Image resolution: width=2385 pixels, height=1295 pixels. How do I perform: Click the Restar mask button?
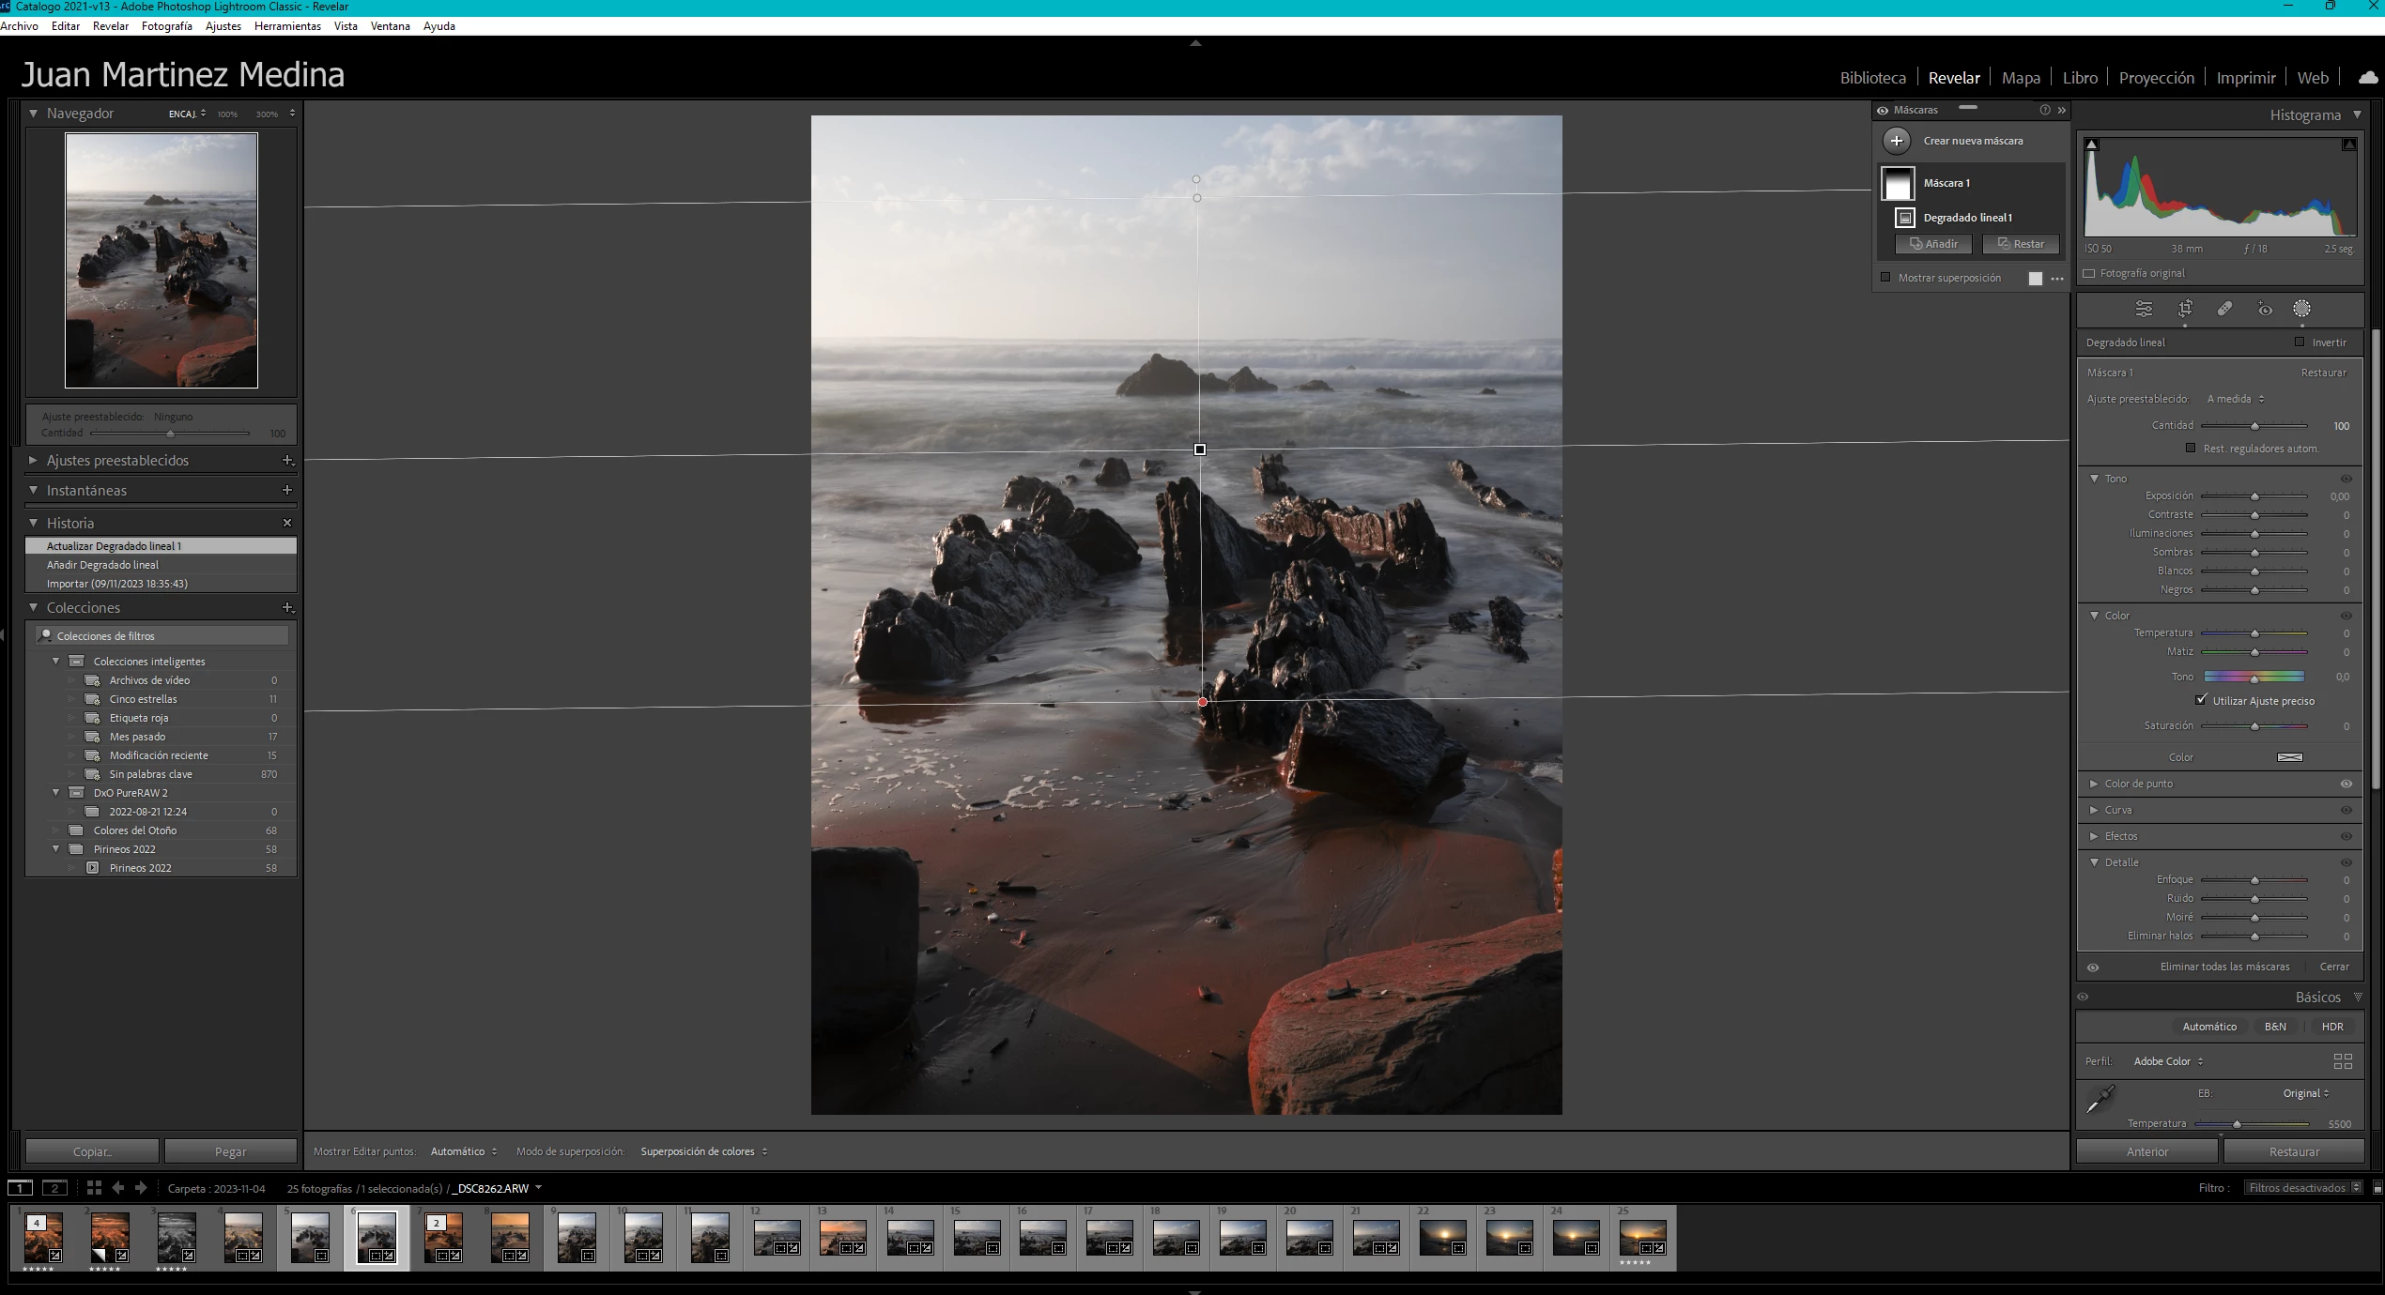tap(2021, 244)
